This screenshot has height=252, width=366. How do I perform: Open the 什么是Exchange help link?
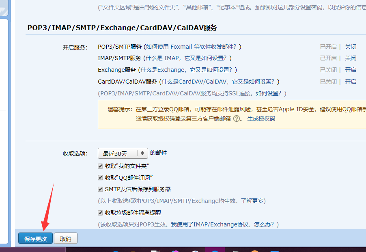coord(187,70)
